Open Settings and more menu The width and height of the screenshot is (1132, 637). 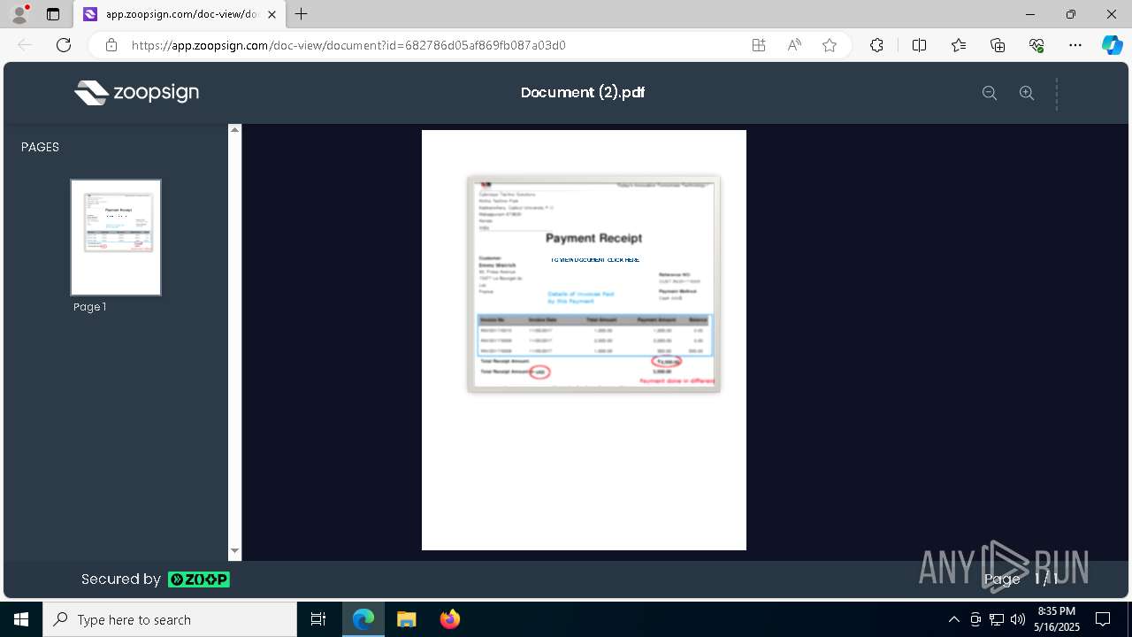pyautogui.click(x=1075, y=45)
